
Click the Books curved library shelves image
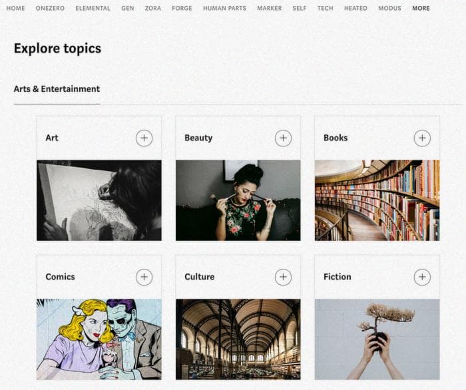pos(377,200)
